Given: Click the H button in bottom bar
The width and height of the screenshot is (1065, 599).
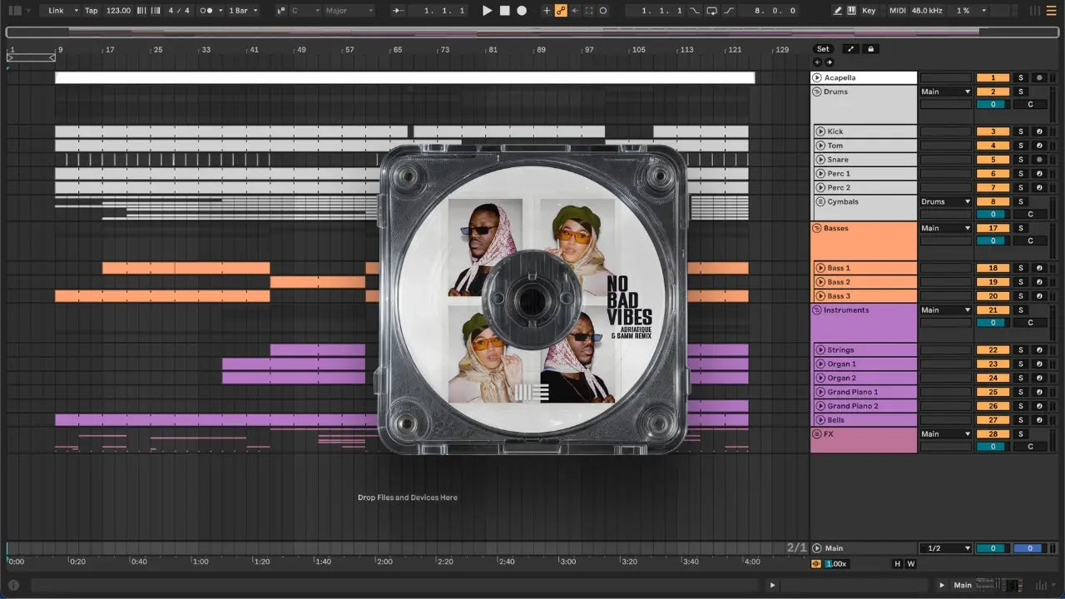Looking at the screenshot, I should (x=897, y=564).
